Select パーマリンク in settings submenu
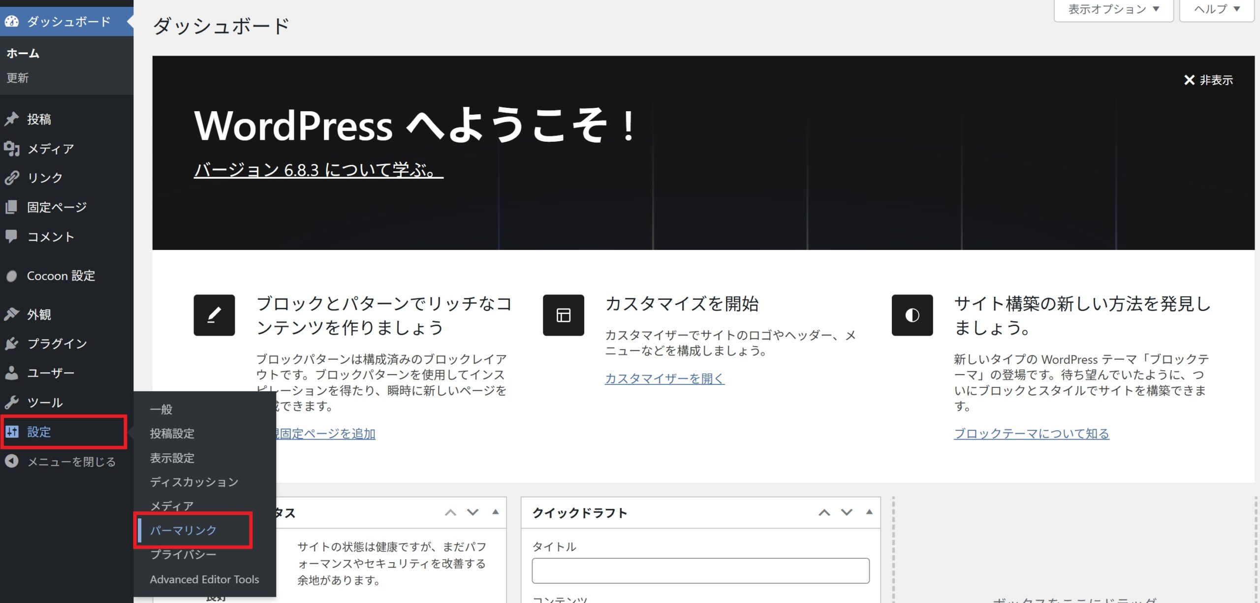1260x603 pixels. coord(183,530)
